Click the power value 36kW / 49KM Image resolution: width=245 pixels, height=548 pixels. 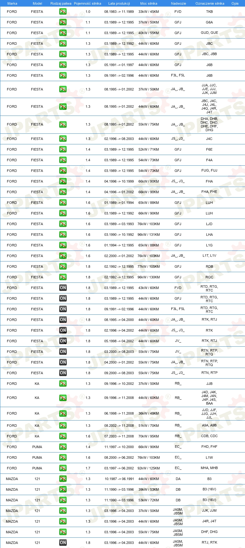[x=149, y=413]
